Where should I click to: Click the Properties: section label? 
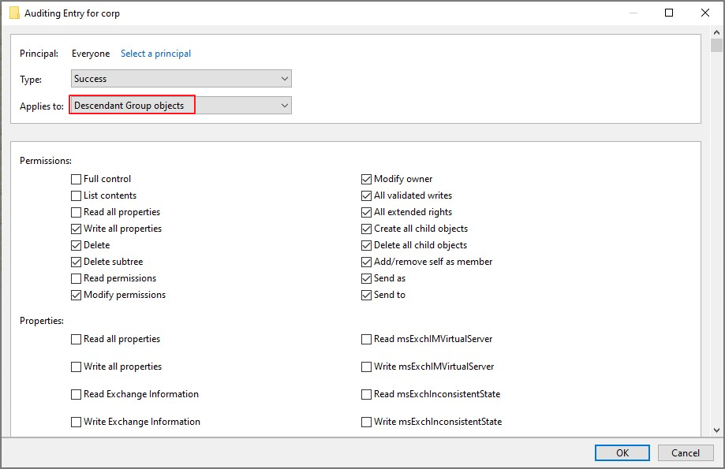click(x=42, y=321)
